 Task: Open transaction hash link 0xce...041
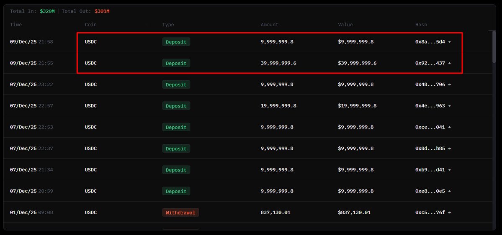433,127
